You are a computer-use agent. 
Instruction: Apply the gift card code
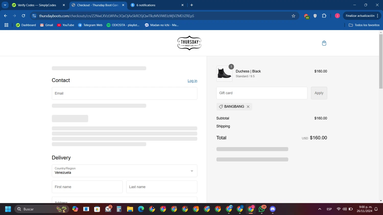tap(319, 93)
